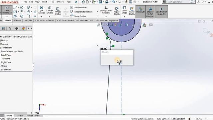Expand the Line tool dropdown arrow
The image size is (213, 120).
click(18, 7)
